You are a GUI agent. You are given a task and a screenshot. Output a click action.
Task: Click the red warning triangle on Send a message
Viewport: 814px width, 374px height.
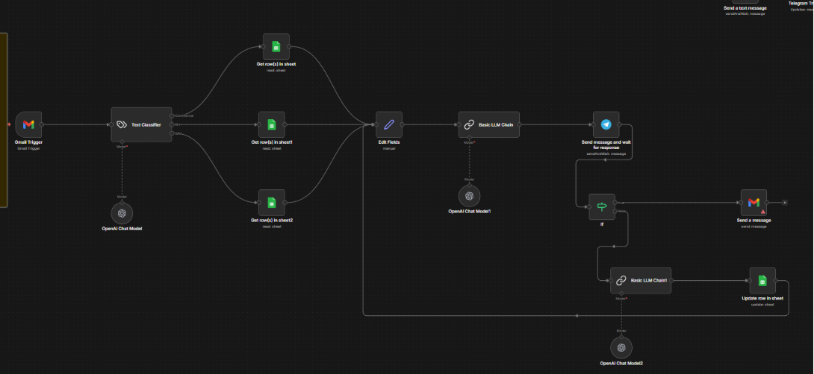[762, 212]
